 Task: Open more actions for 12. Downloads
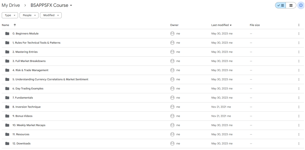pos(299,144)
